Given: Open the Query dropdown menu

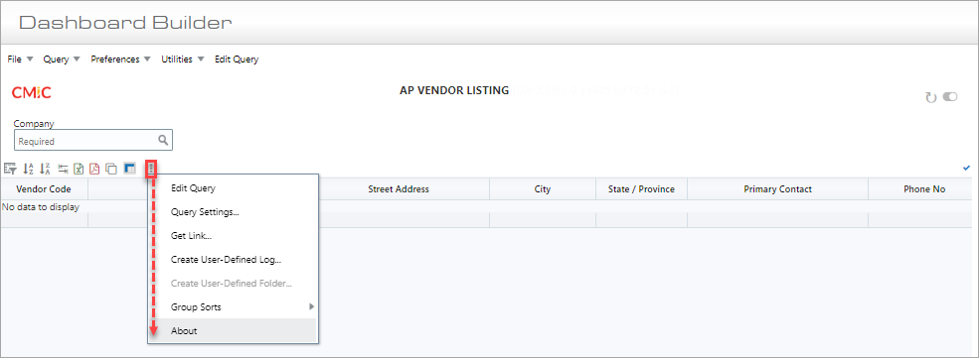Looking at the screenshot, I should pyautogui.click(x=62, y=60).
